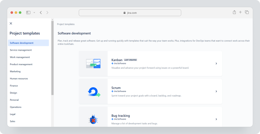Select Marketing category
The image size is (260, 134).
pos(15,71)
